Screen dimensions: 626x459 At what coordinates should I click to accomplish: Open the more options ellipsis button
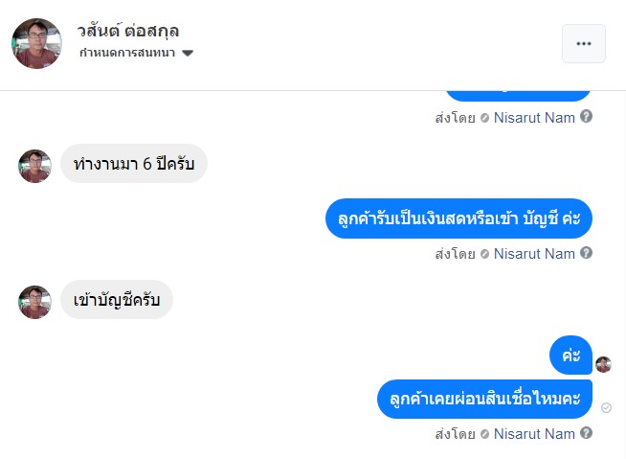coord(583,43)
